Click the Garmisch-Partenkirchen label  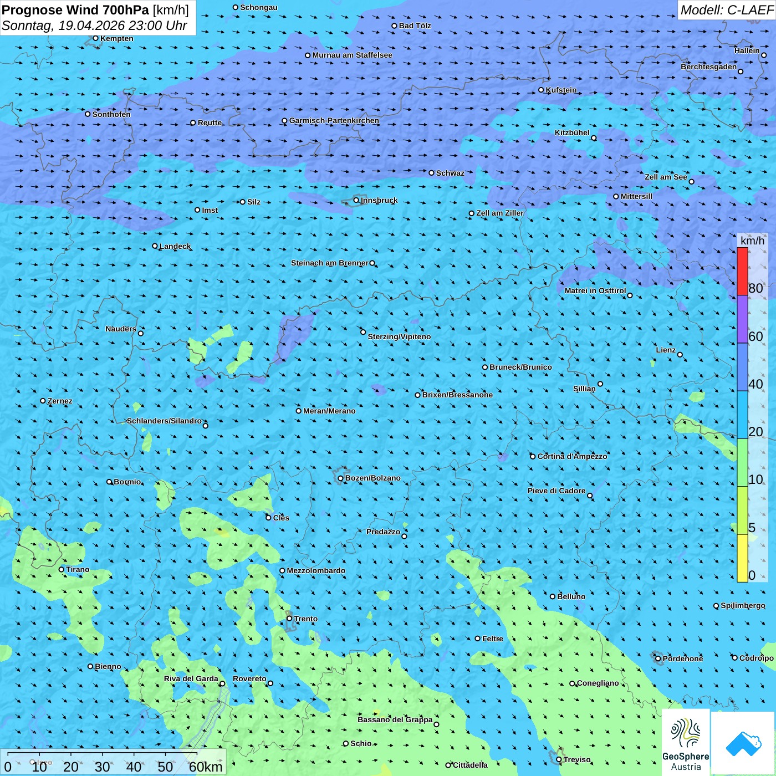click(334, 120)
